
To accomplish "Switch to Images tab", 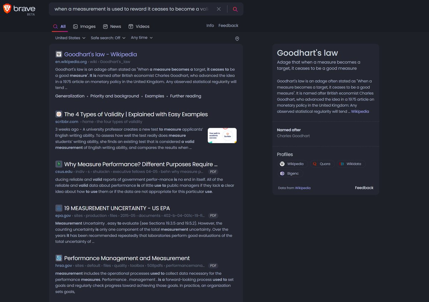I will tap(84, 26).
